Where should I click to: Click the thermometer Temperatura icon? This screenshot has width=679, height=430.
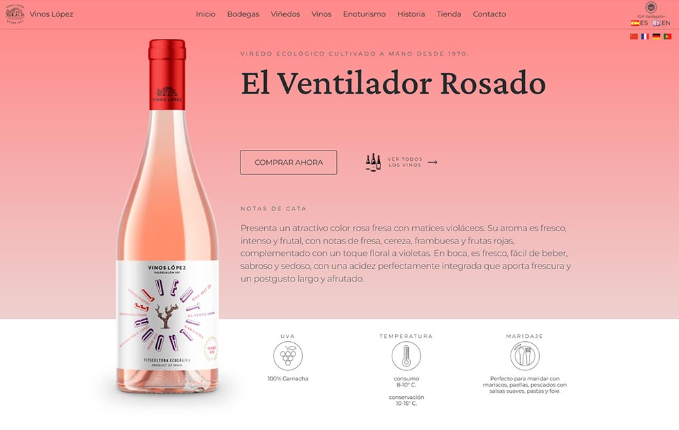coord(406,355)
